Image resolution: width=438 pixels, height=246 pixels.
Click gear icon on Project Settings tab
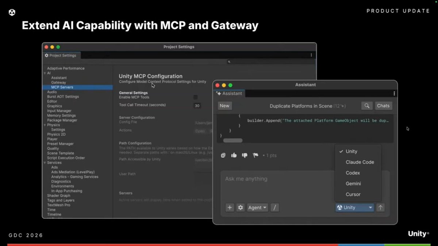[47, 55]
